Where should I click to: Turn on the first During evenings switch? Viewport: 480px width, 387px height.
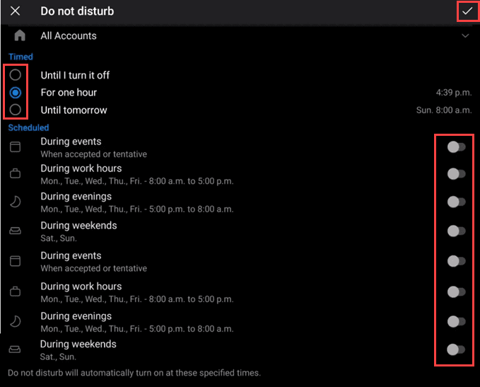pyautogui.click(x=457, y=202)
